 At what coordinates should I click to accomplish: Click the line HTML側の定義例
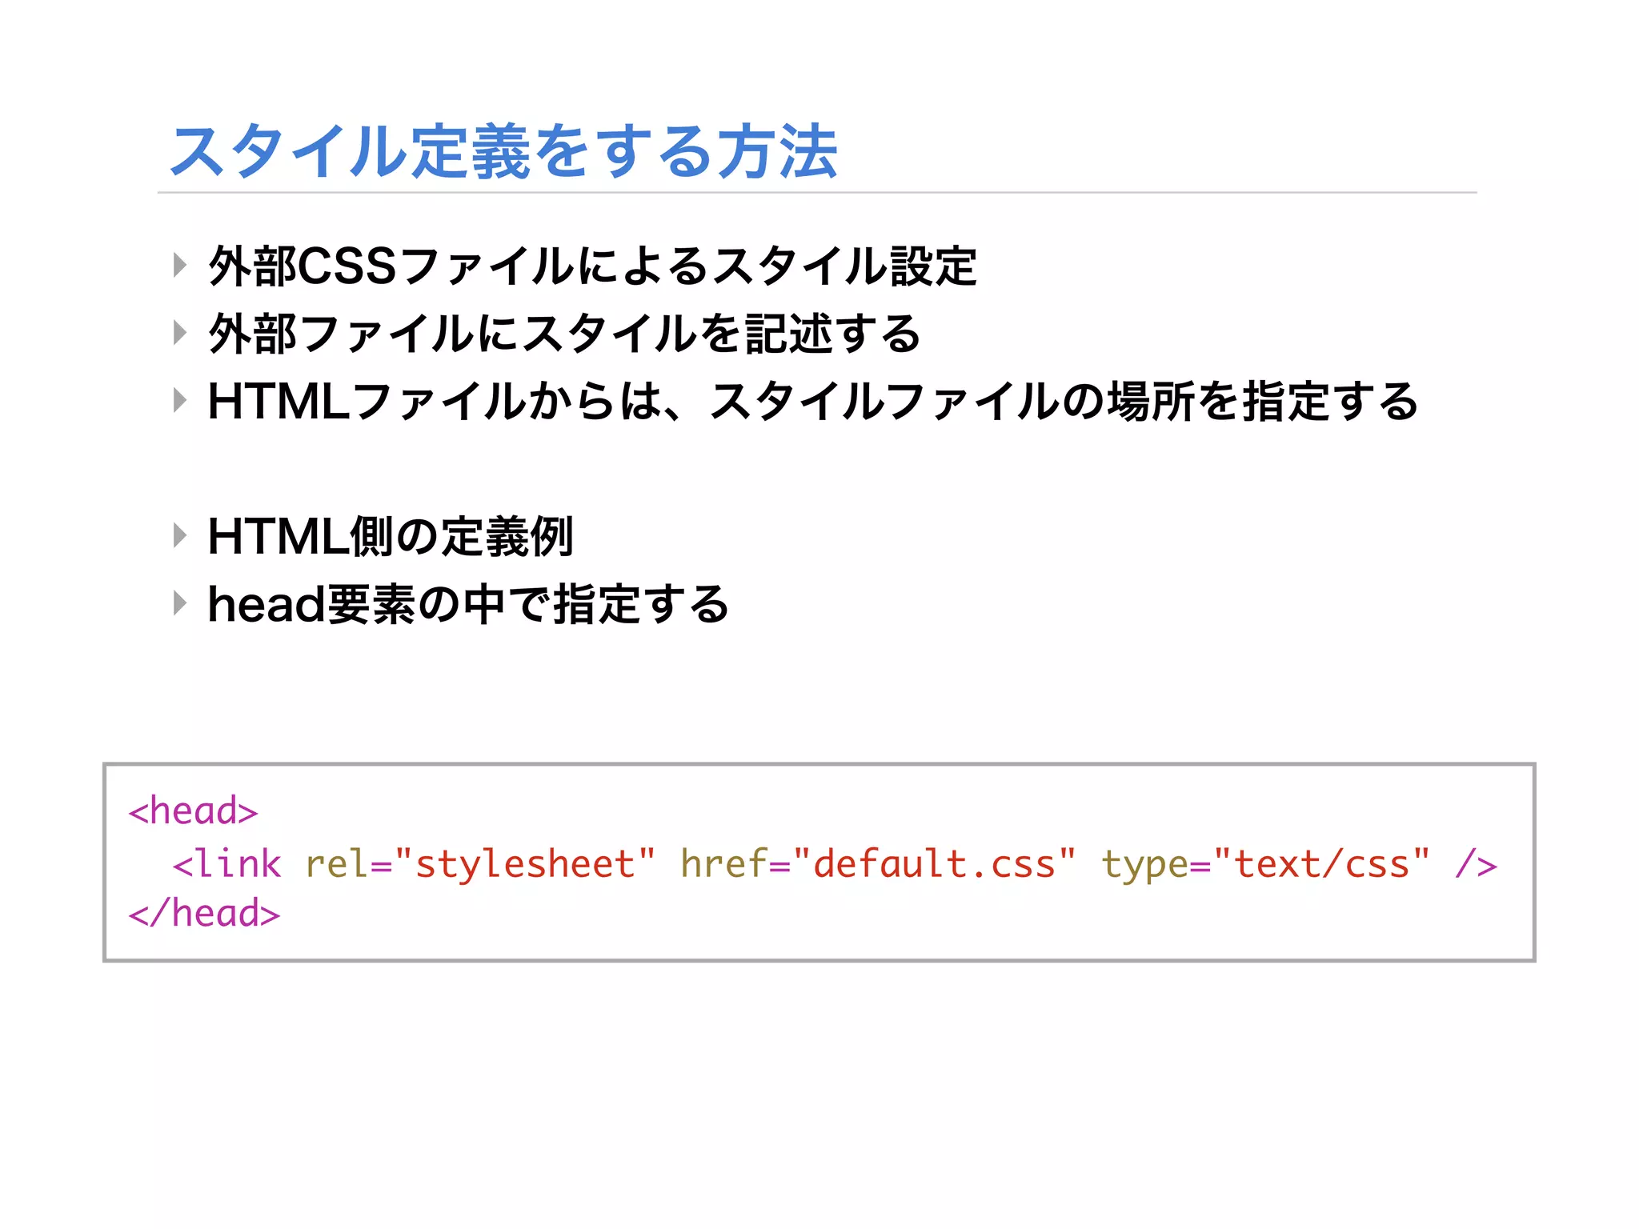pos(391,535)
